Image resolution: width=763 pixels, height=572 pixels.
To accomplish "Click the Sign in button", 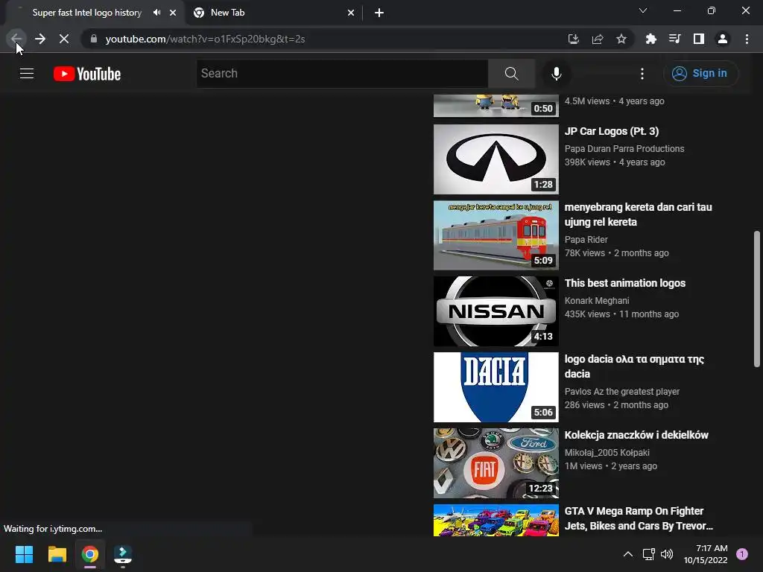I will 700,74.
